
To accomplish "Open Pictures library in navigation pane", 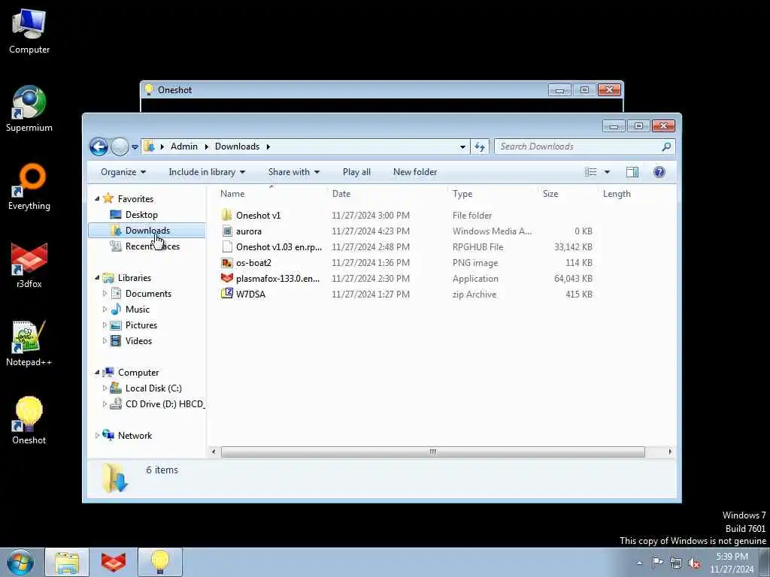I will coord(141,325).
